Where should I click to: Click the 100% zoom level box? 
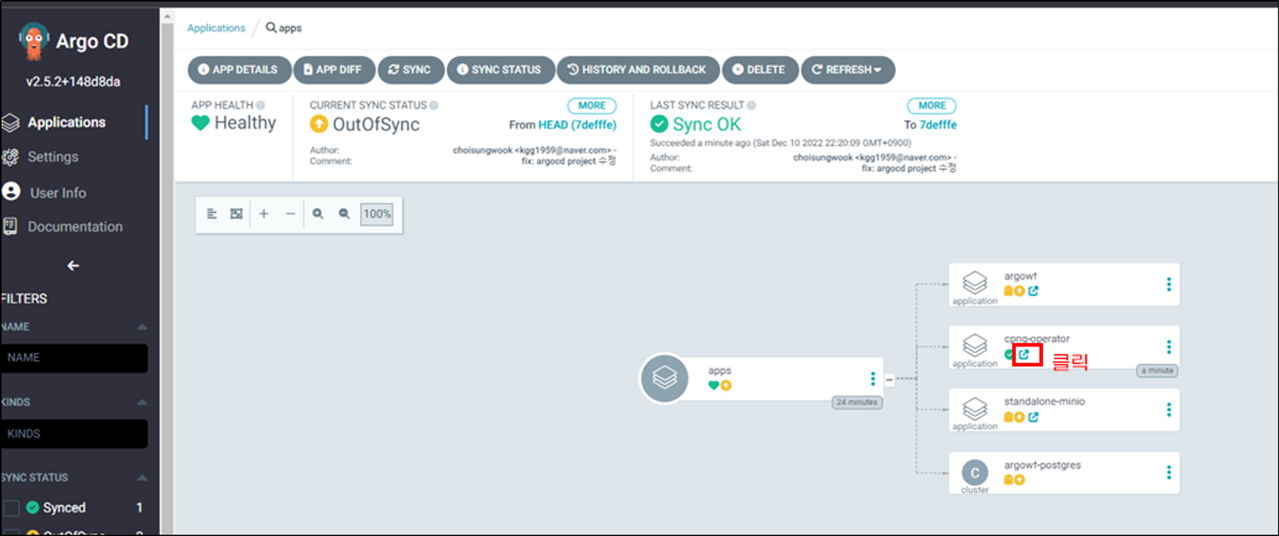[x=377, y=214]
